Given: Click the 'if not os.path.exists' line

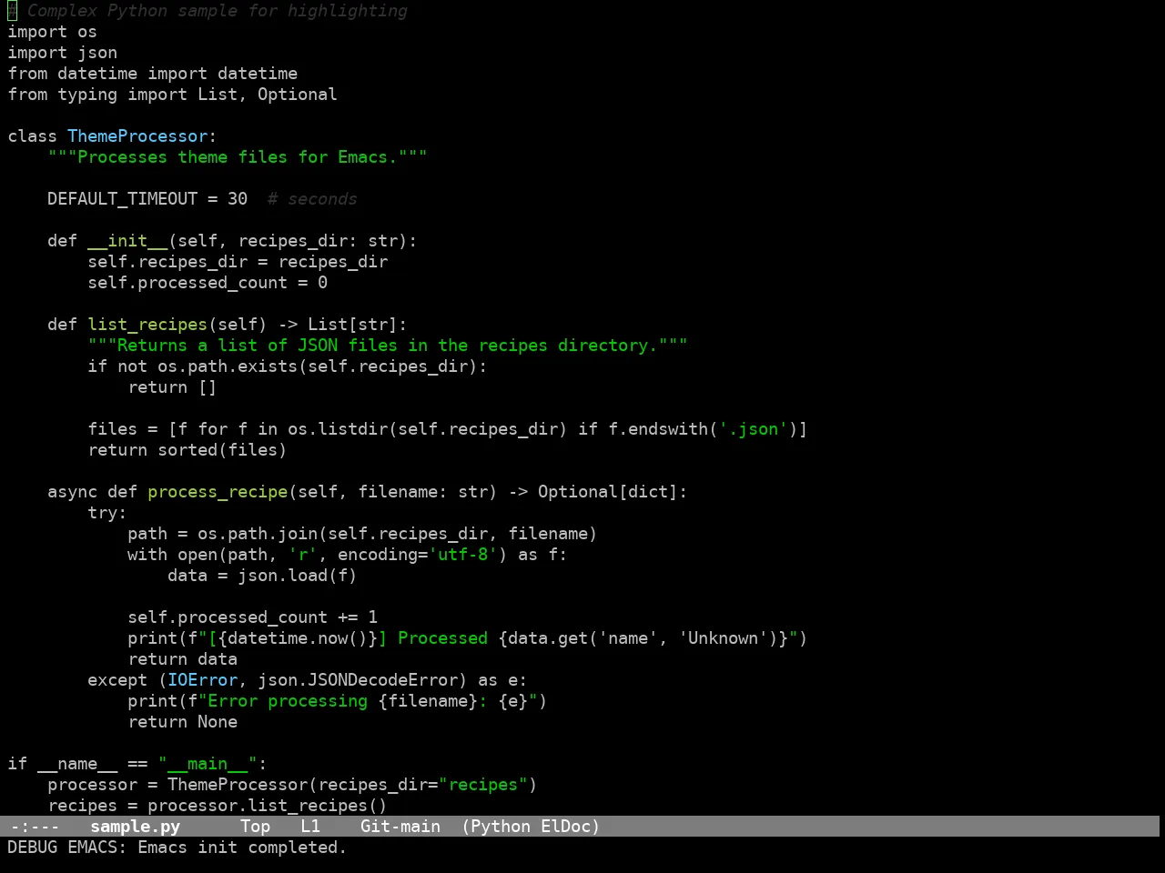Looking at the screenshot, I should 288,366.
